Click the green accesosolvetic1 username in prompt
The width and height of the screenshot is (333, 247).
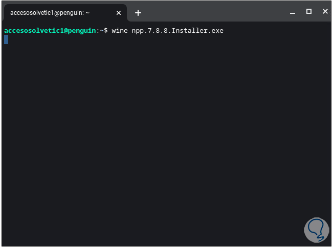tap(33, 31)
